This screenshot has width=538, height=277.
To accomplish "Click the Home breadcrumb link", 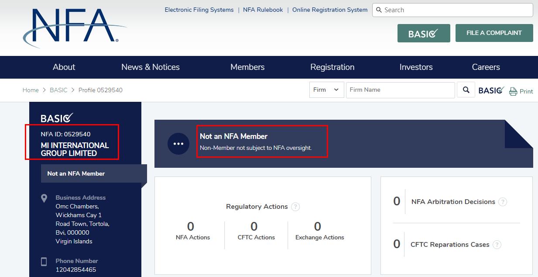I will pyautogui.click(x=31, y=90).
